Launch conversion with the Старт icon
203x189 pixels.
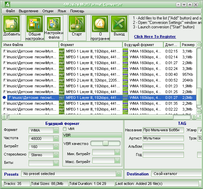point(77,24)
